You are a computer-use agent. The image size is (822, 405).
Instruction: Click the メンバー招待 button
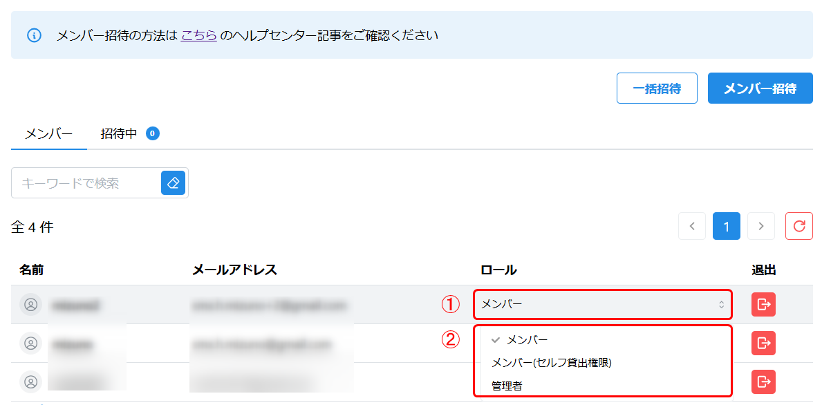coord(760,88)
